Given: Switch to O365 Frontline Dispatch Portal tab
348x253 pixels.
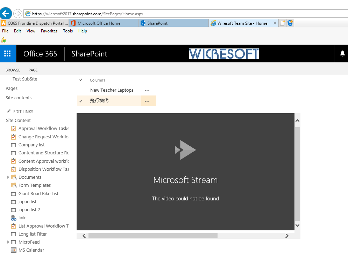Looking at the screenshot, I should pyautogui.click(x=34, y=23).
